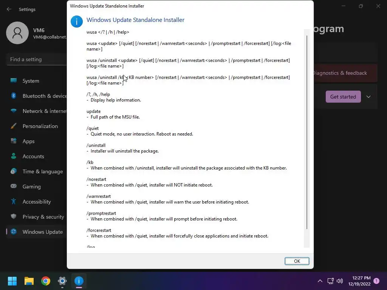This screenshot has height=290, width=387.
Task: Open Gaming settings category
Action: pos(37,187)
